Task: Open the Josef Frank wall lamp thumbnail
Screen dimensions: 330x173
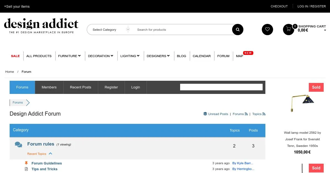Action: click(302, 104)
